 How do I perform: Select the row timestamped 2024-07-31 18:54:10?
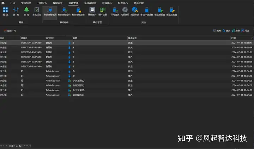pos(127,76)
